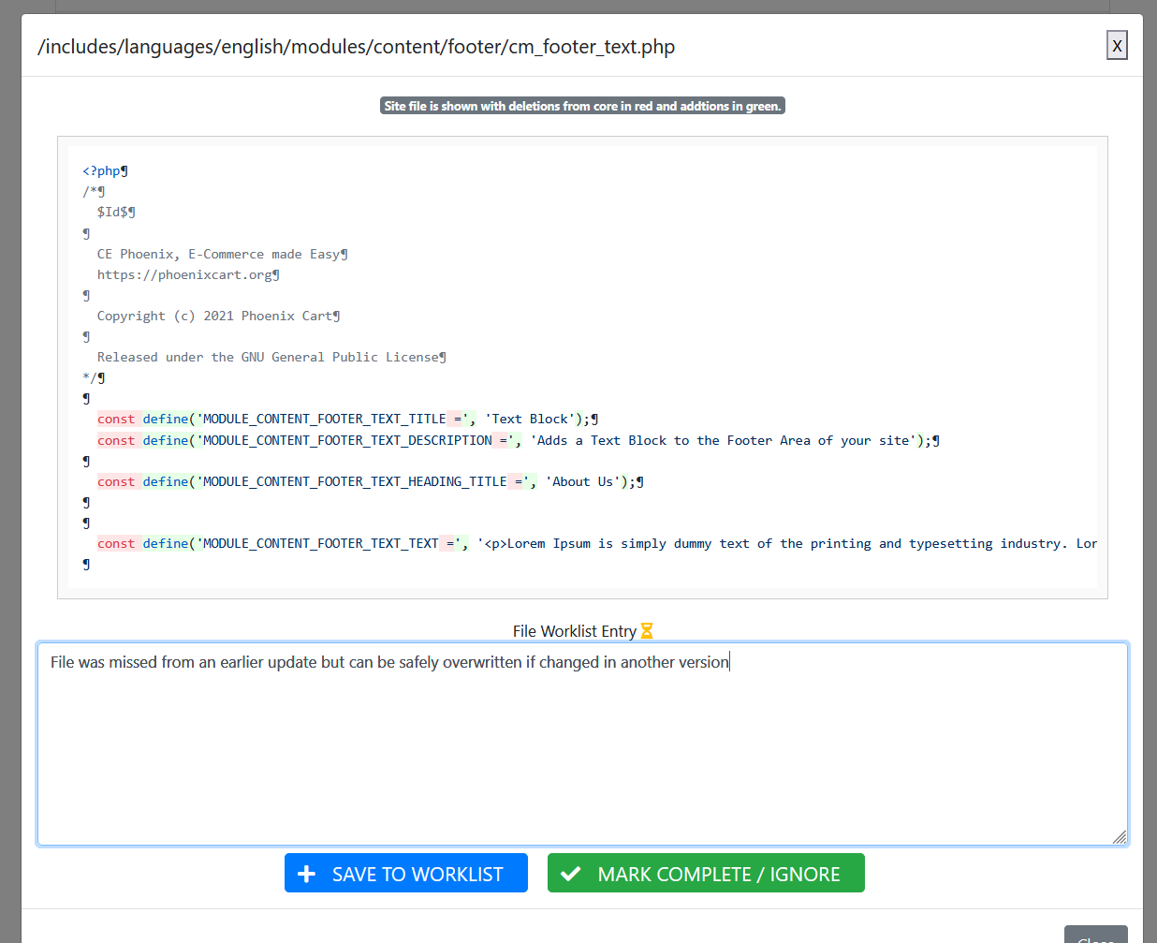Click the plus icon on Save to Worklist
Image resolution: width=1157 pixels, height=943 pixels.
tap(306, 874)
